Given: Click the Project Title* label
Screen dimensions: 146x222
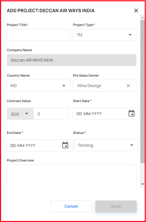Looking at the screenshot, I should pos(17,25).
